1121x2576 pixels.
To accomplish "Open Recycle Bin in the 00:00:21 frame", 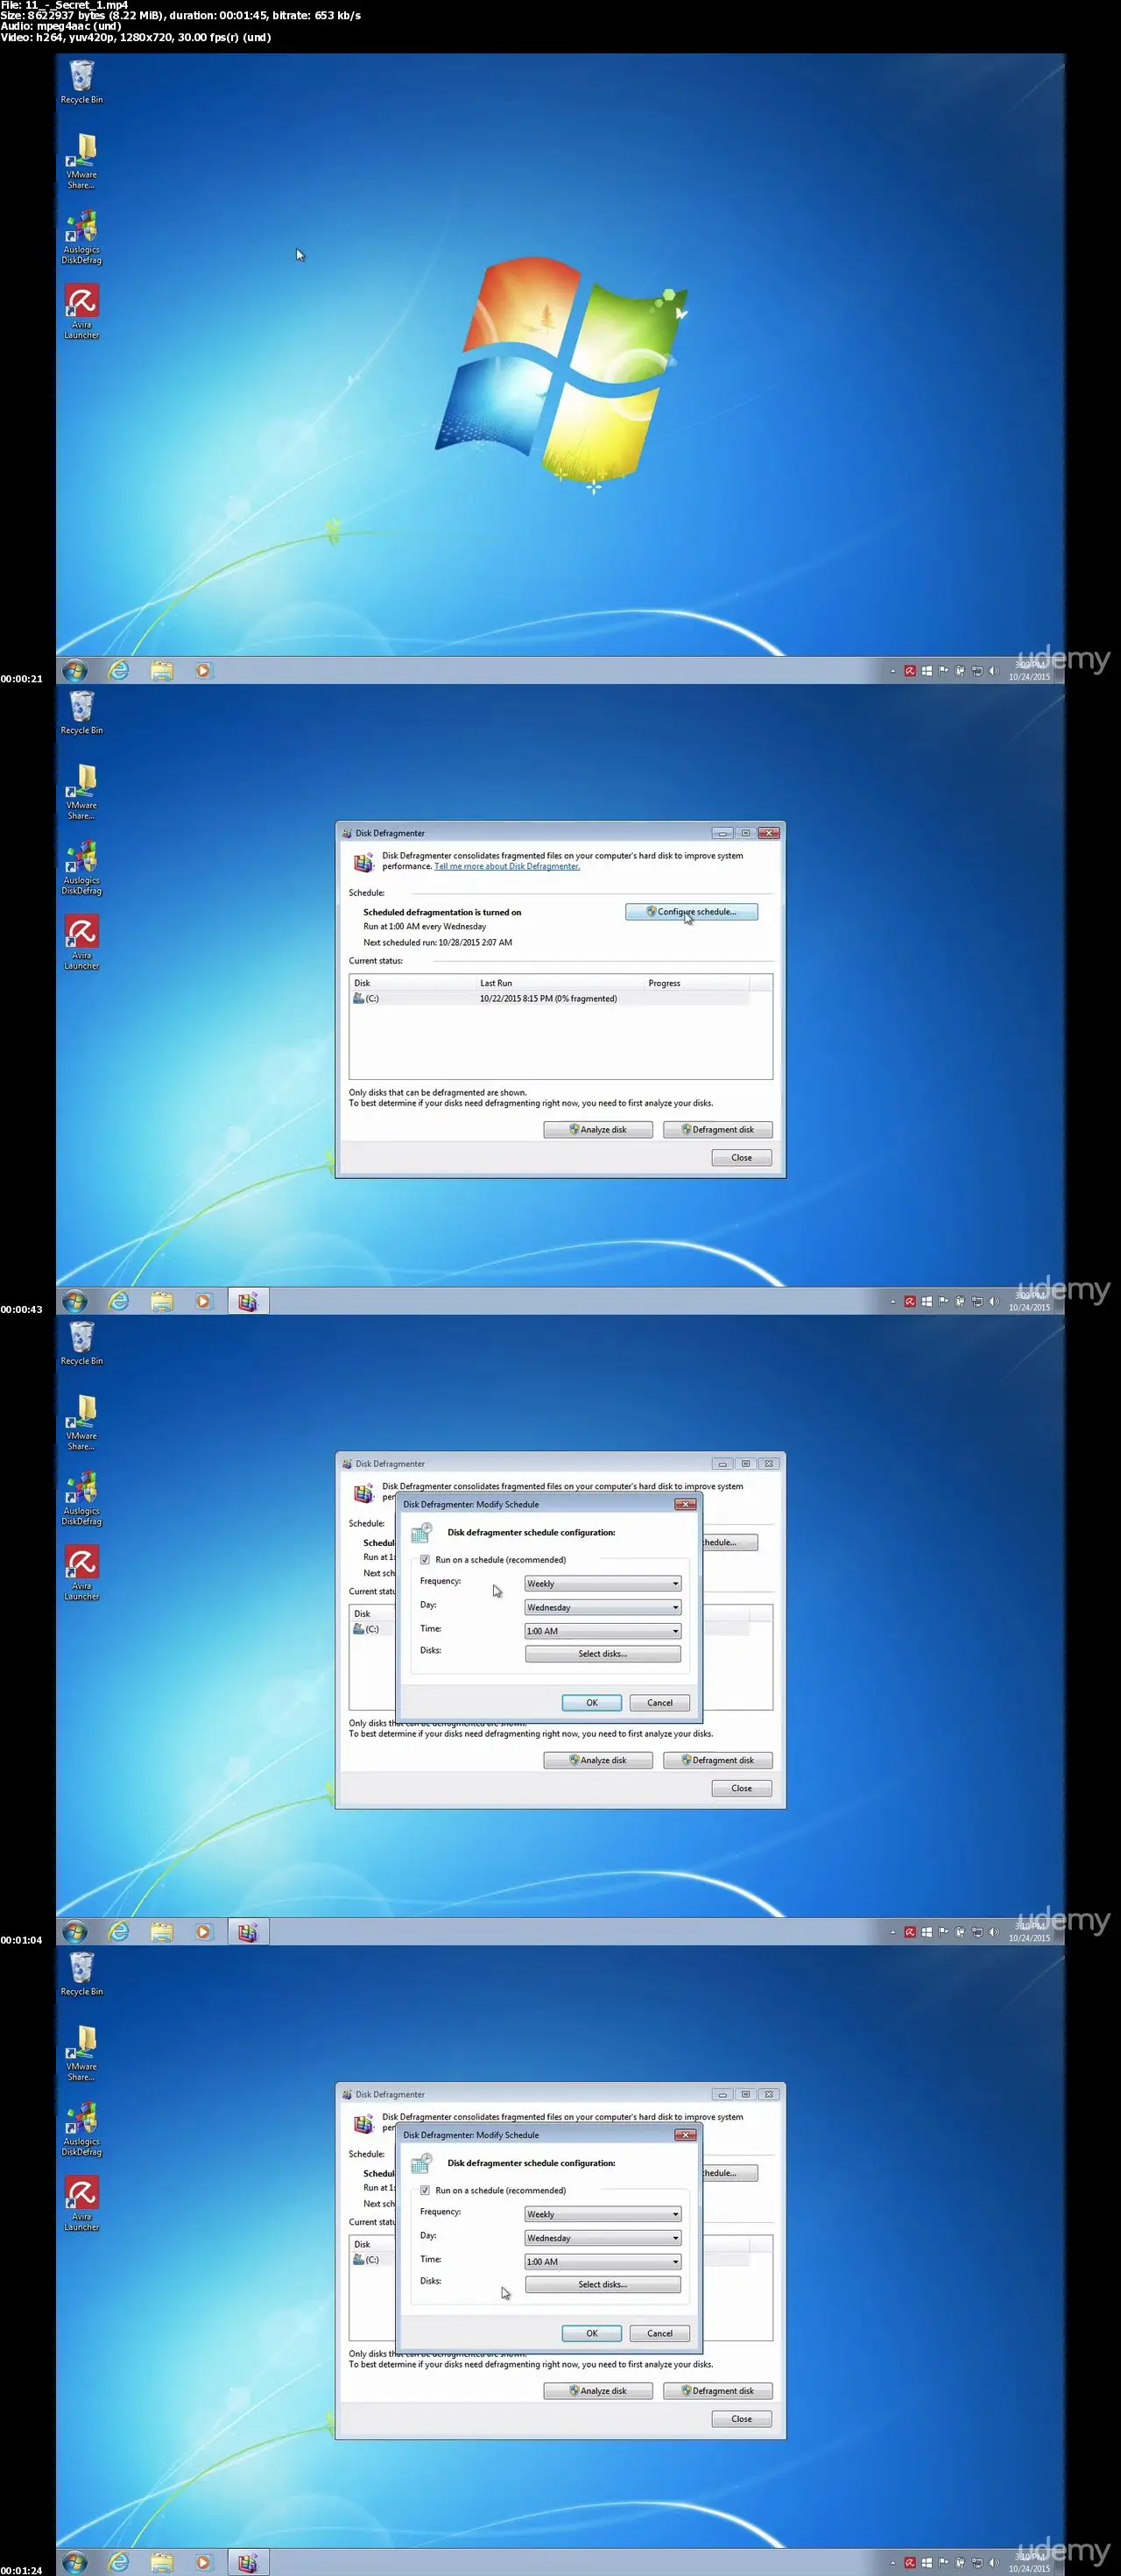I will pyautogui.click(x=81, y=82).
